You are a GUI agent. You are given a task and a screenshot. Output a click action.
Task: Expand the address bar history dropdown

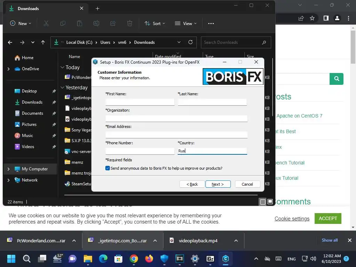pyautogui.click(x=179, y=42)
